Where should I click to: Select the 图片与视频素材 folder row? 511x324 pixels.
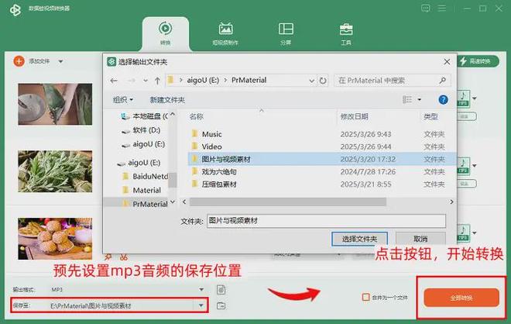click(x=321, y=159)
